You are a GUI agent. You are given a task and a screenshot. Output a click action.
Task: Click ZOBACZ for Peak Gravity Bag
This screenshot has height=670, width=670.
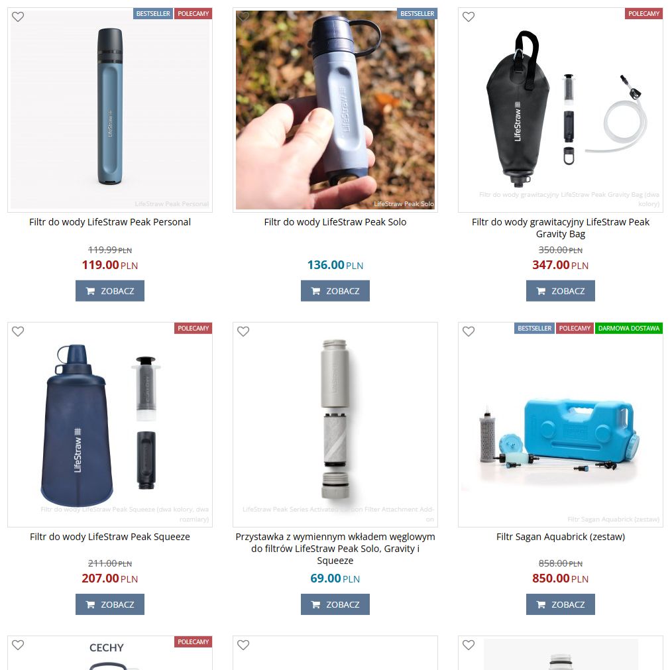pyautogui.click(x=560, y=291)
